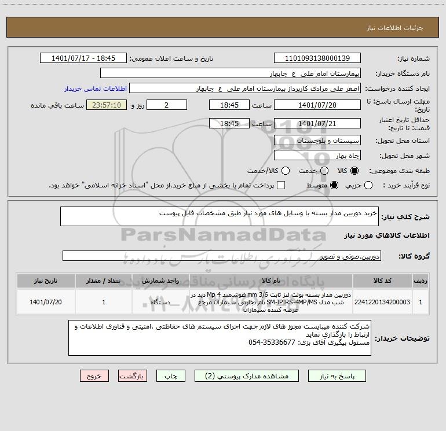Image resolution: width=446 pixels, height=431 pixels.
Task: Select the کالا radio button
Action: pos(354,171)
